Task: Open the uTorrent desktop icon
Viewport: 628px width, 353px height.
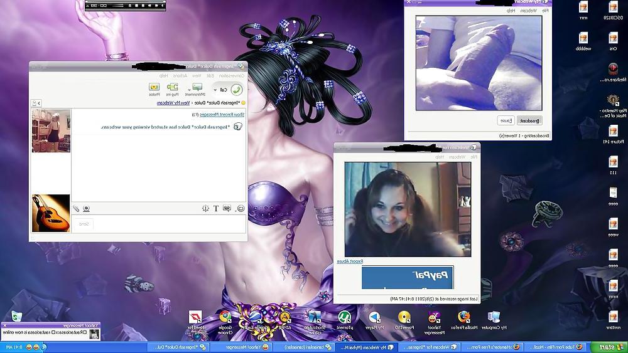Action: pyautogui.click(x=344, y=321)
